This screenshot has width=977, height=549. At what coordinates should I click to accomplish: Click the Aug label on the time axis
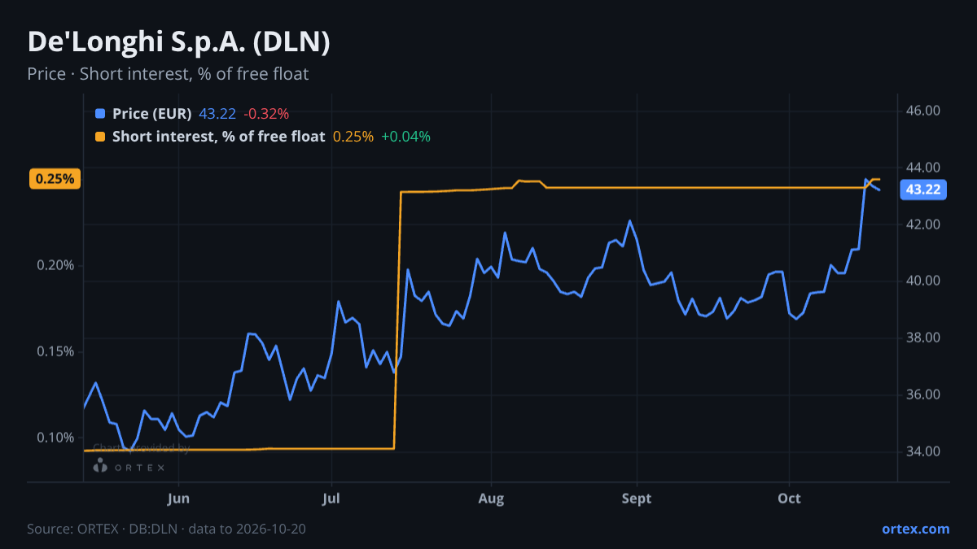coord(490,499)
